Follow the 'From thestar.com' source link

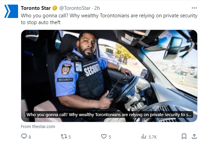tap(38, 127)
